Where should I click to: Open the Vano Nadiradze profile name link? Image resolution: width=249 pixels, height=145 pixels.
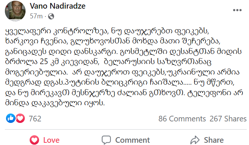[x=57, y=6]
